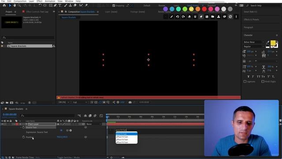The height and width of the screenshot is (159, 282).
Task: Select the Puppet Pin tool
Action: tap(86, 5)
